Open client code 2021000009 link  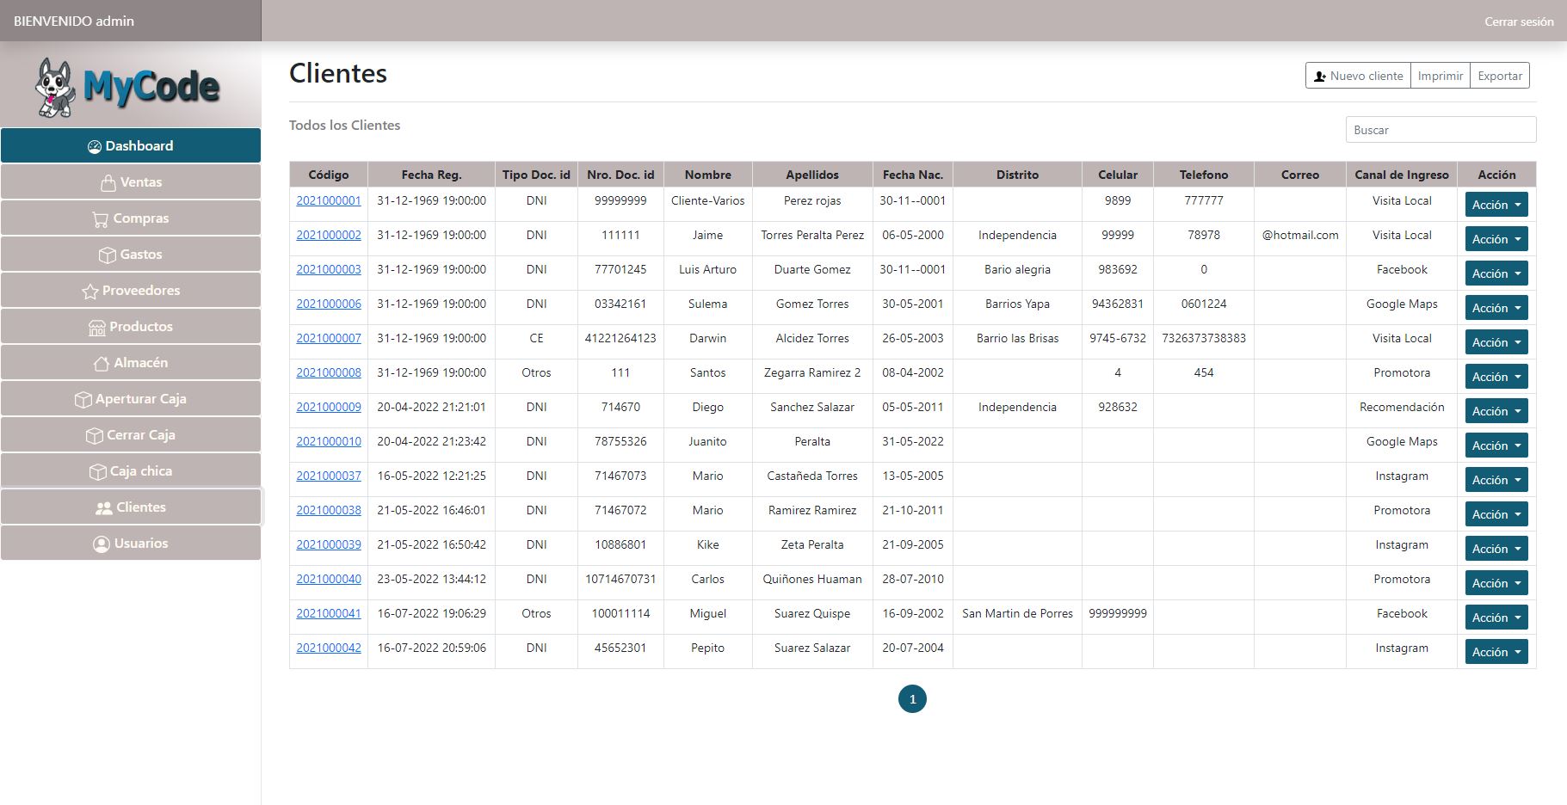coord(329,407)
